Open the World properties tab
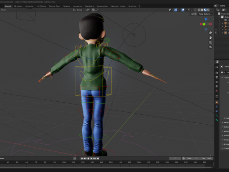Image resolution: width=229 pixels, height=172 pixels. click(x=217, y=91)
